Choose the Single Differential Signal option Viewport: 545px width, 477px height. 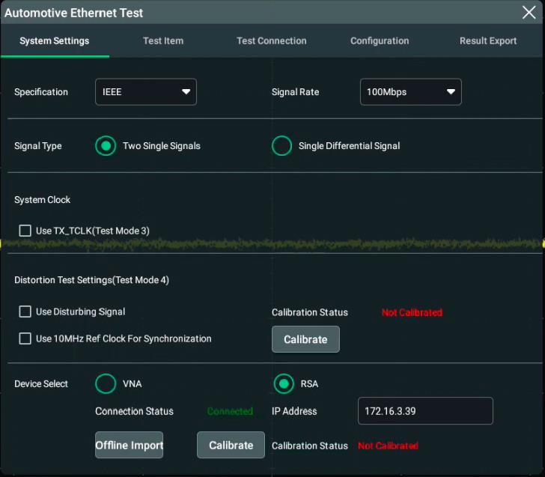(281, 146)
